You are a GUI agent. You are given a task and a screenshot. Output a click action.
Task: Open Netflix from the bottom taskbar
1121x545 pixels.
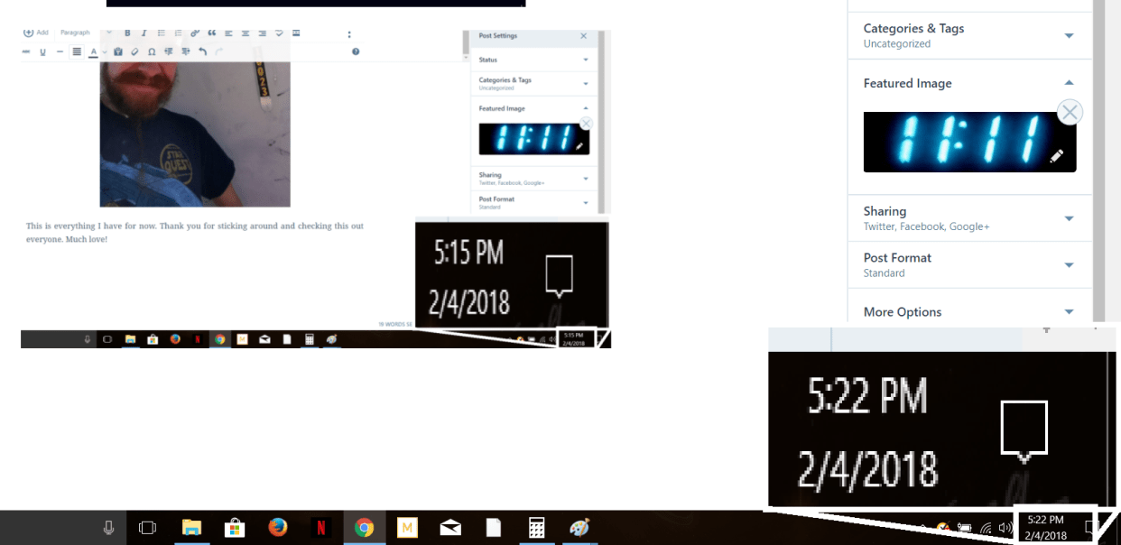[320, 528]
